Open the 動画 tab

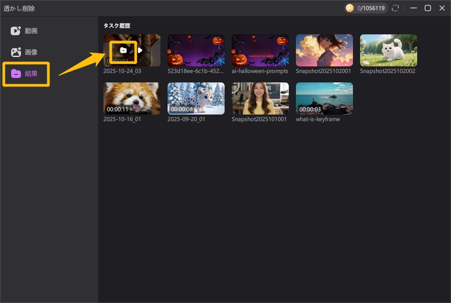pyautogui.click(x=31, y=31)
